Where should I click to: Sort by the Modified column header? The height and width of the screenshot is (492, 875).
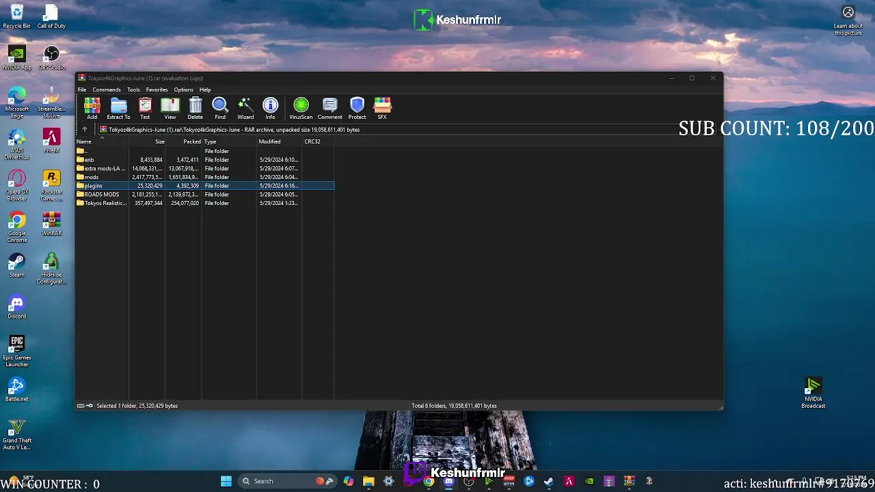click(280, 141)
